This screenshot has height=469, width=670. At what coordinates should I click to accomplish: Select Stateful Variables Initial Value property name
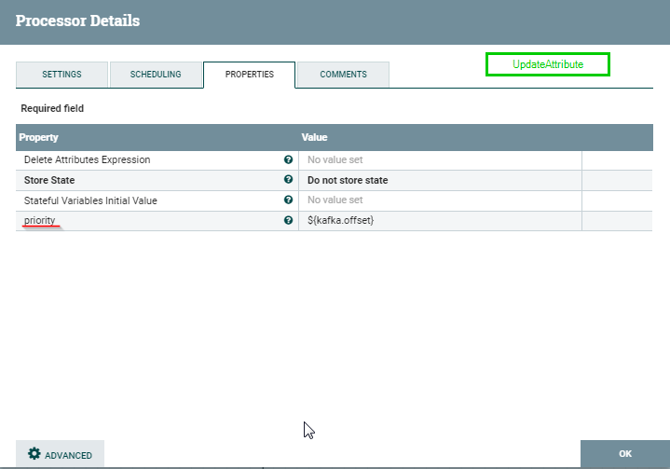tap(90, 200)
